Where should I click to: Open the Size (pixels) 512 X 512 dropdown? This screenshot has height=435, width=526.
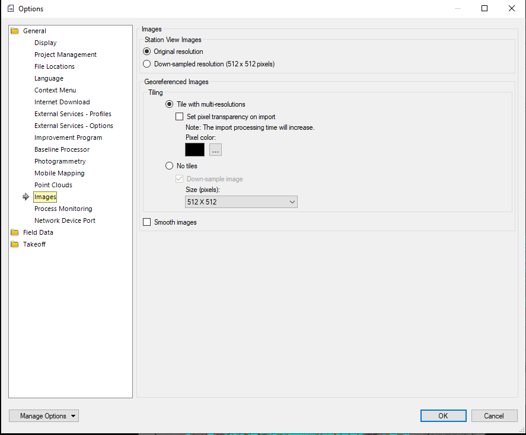[241, 202]
